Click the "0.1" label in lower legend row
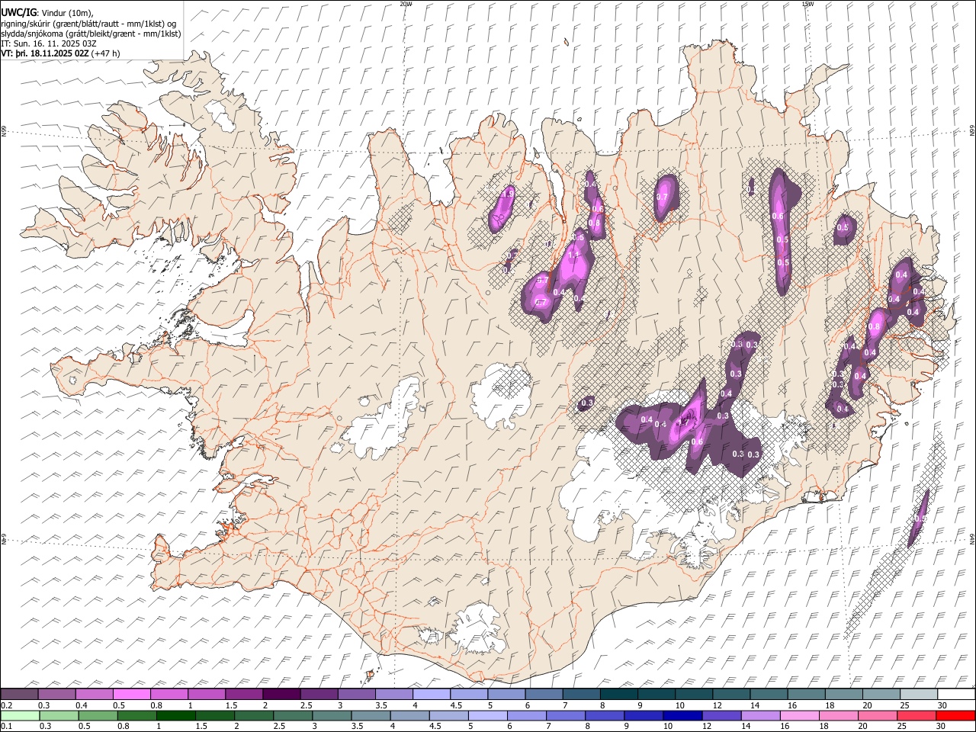Screen dimensions: 976x732 [x=5, y=727]
